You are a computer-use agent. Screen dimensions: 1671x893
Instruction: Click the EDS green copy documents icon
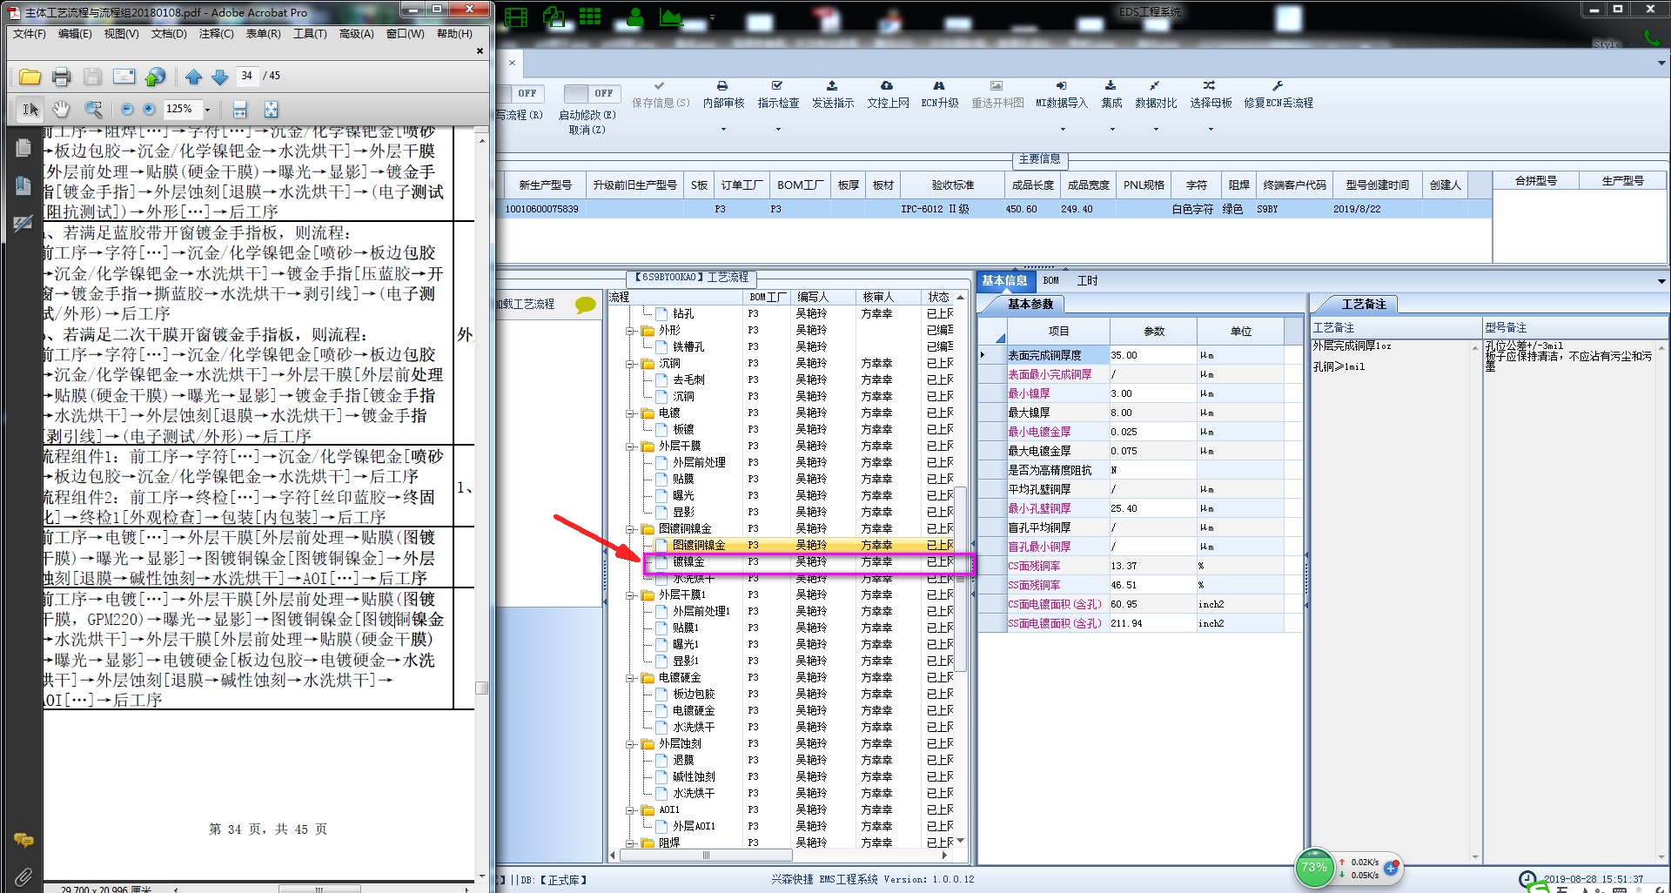(x=554, y=17)
